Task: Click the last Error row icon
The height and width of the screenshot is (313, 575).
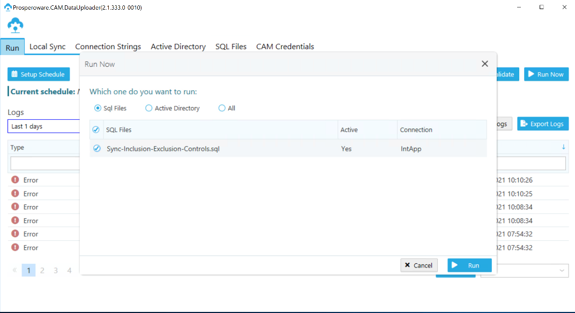Action: [15, 248]
